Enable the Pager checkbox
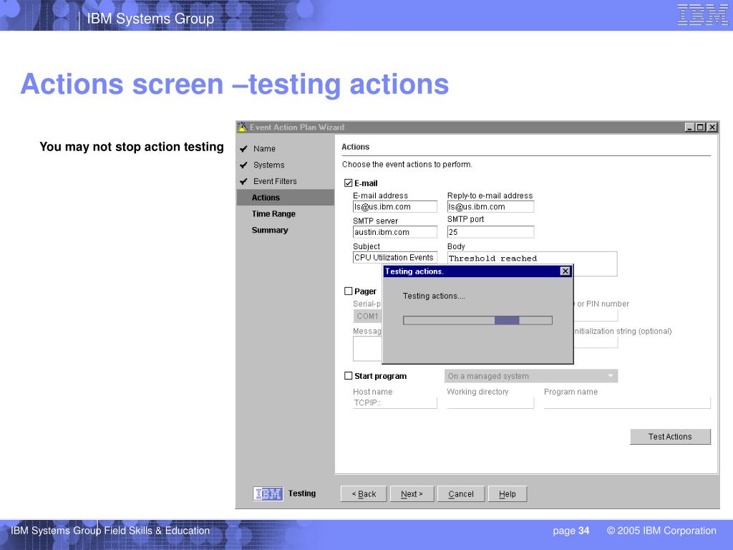733x550 pixels. (349, 291)
